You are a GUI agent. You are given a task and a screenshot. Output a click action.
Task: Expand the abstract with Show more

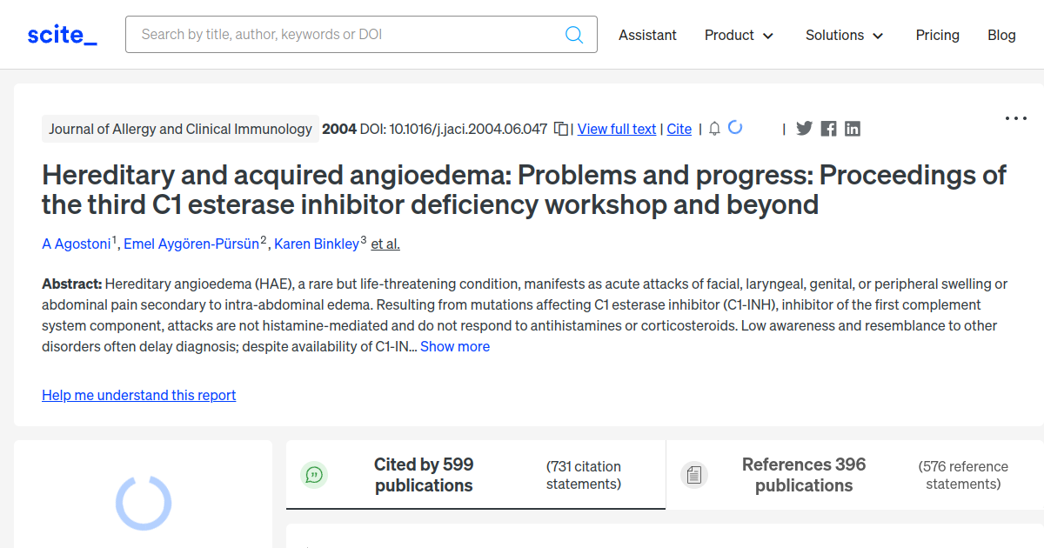(x=455, y=346)
